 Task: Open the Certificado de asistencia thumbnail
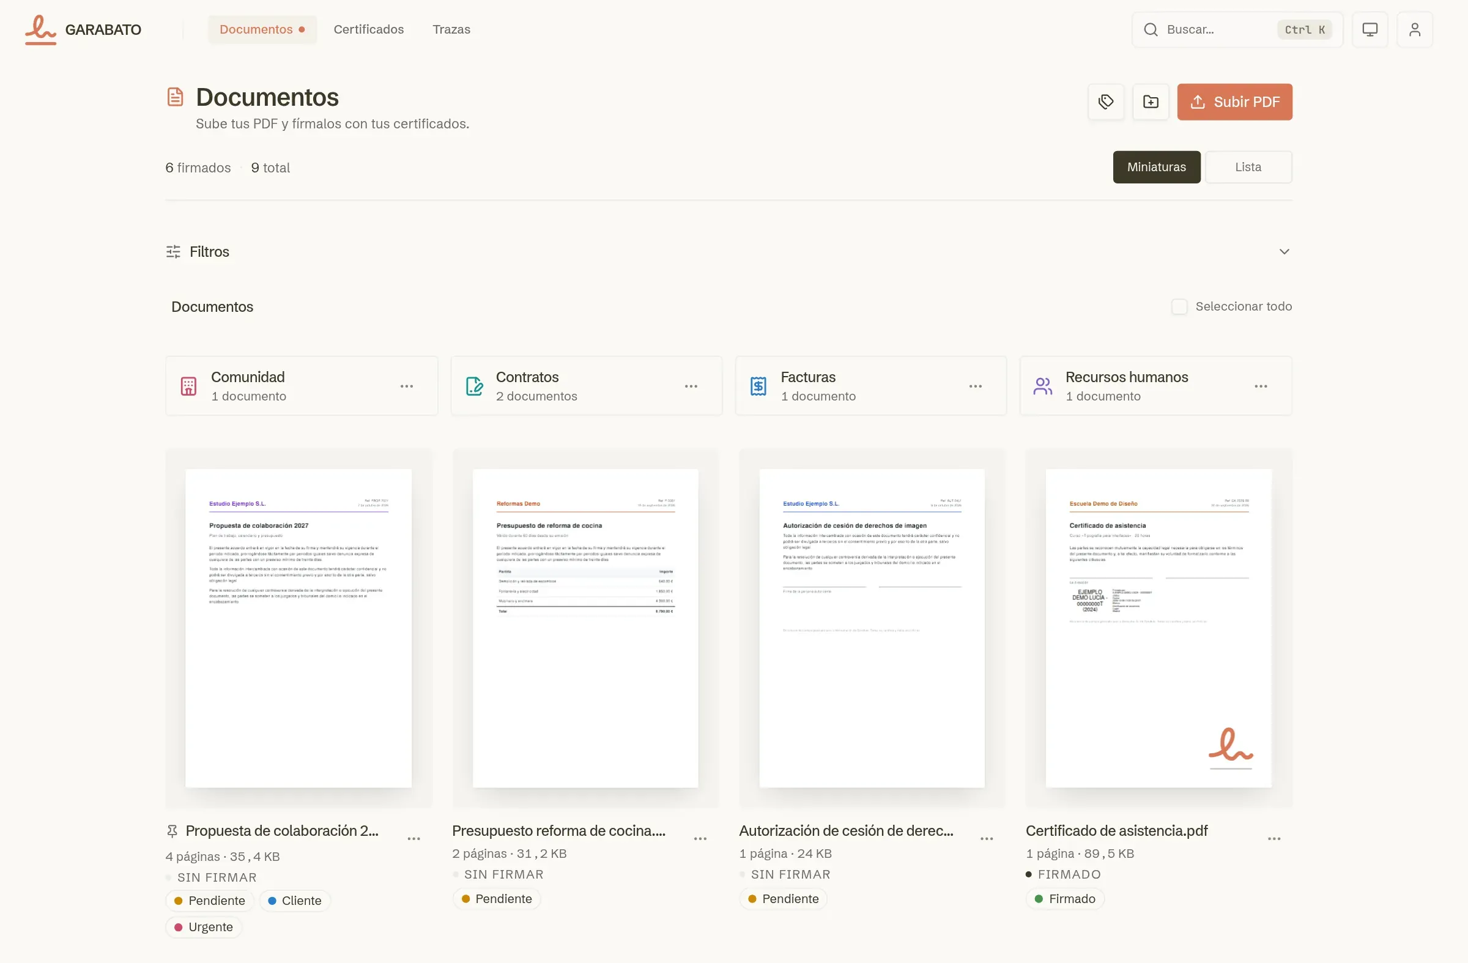(1159, 628)
